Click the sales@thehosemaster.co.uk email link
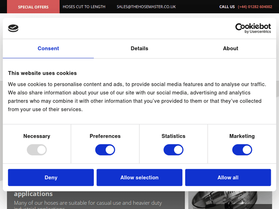Image resolution: width=279 pixels, height=209 pixels. 146,7
